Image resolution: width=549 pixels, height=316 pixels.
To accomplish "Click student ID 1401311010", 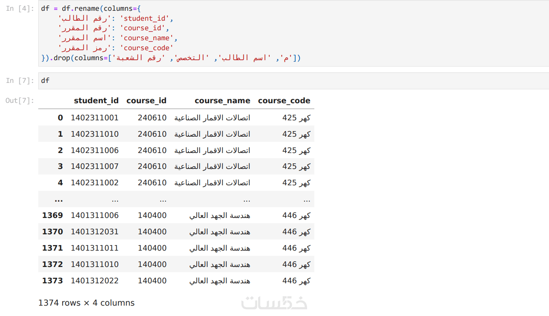I will click(95, 264).
